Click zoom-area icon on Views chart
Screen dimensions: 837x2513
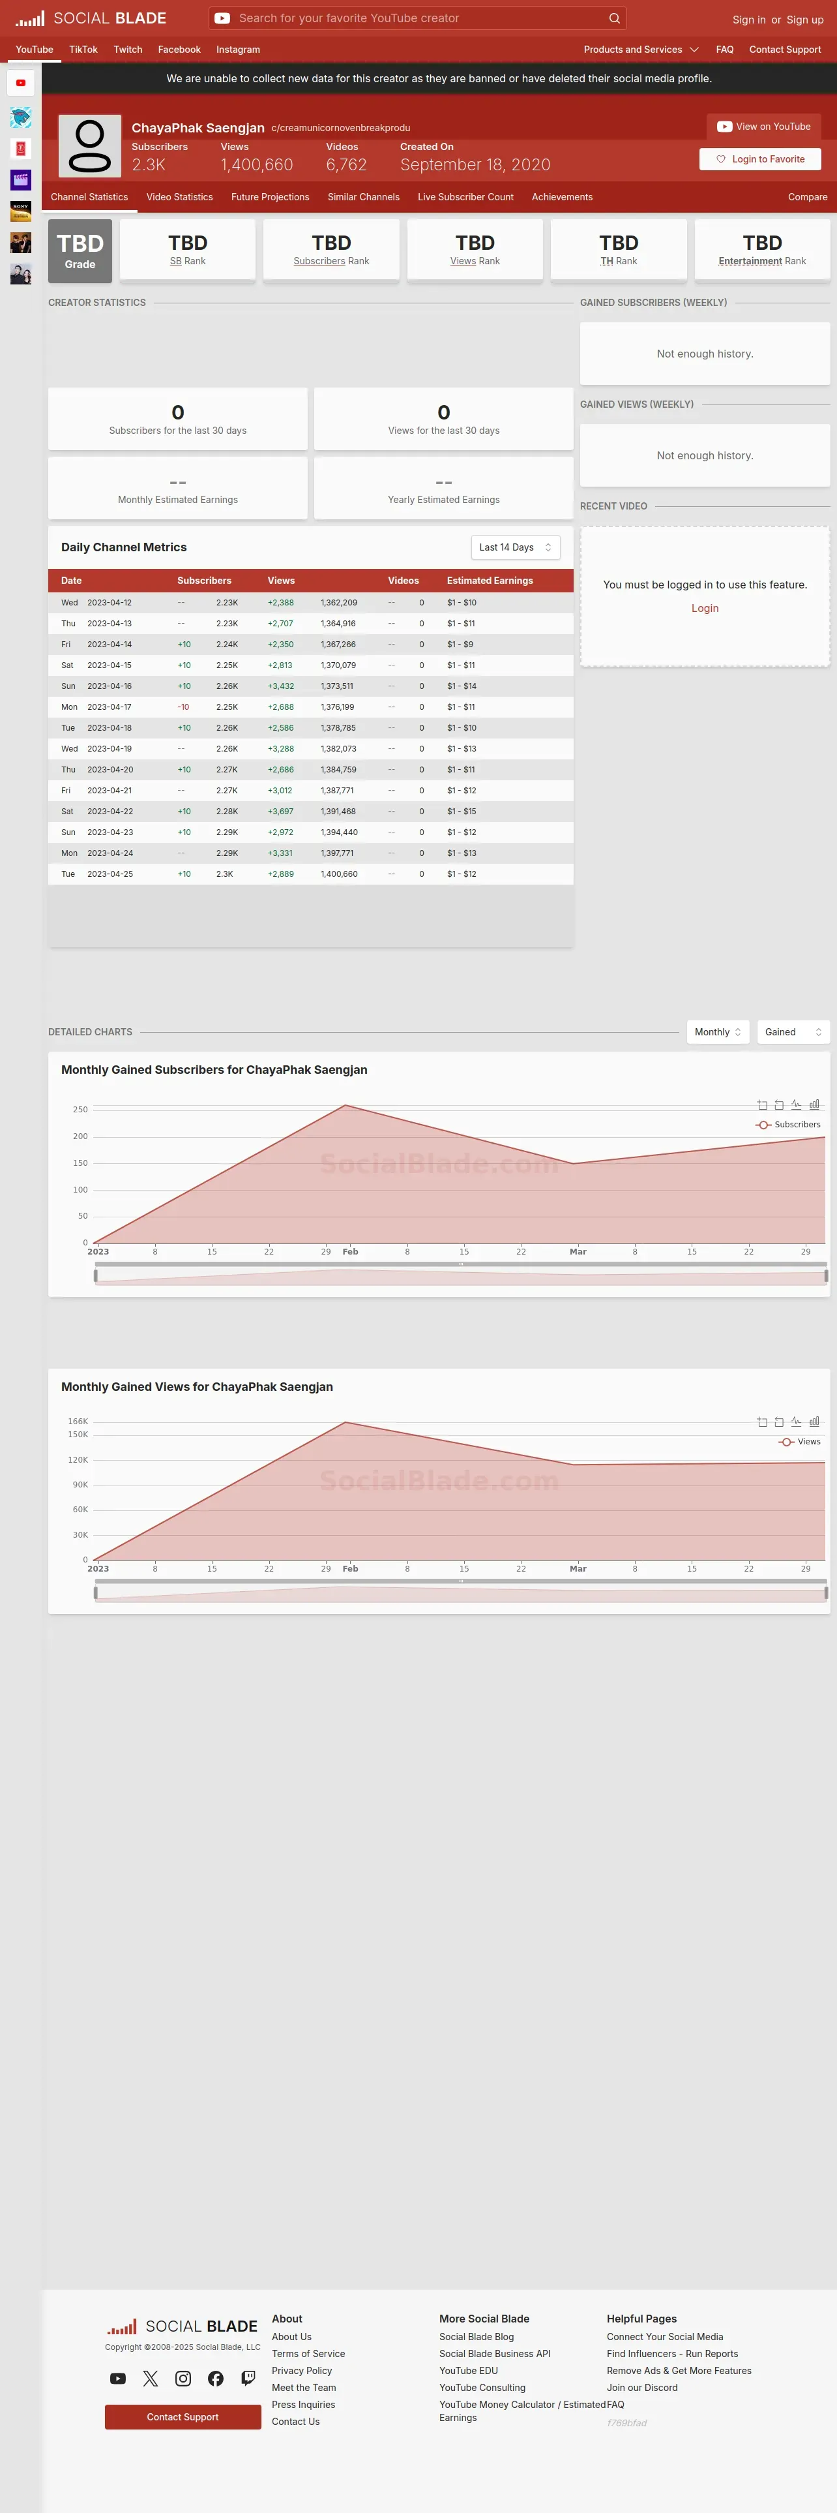[762, 1422]
